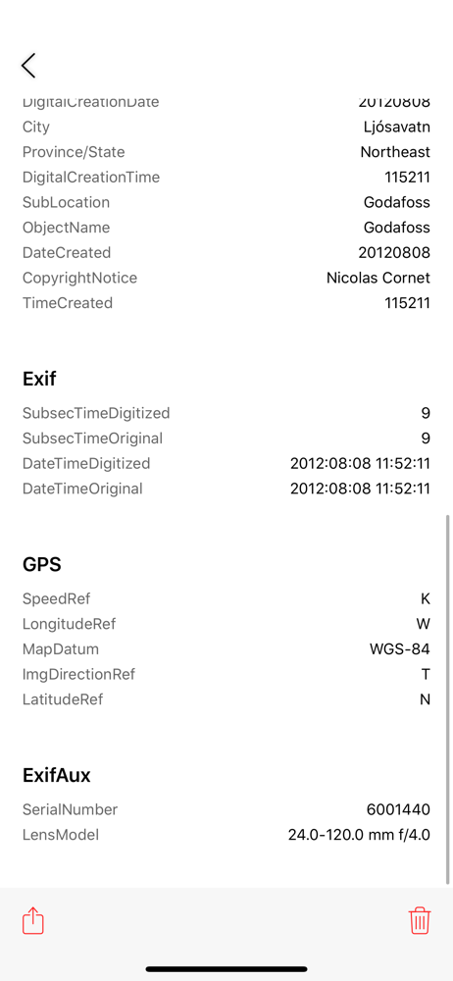The height and width of the screenshot is (981, 453).
Task: Tap the ExifAux section header
Action: (57, 775)
